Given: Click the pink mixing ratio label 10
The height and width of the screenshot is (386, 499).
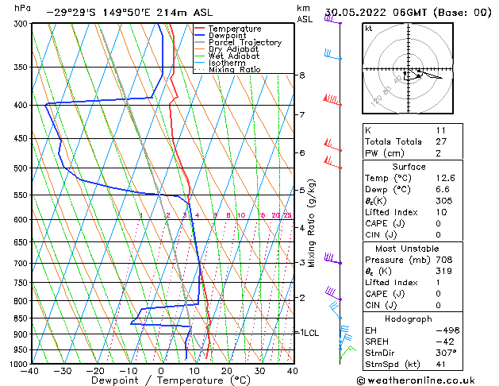Looking at the screenshot, I should click(x=241, y=215).
